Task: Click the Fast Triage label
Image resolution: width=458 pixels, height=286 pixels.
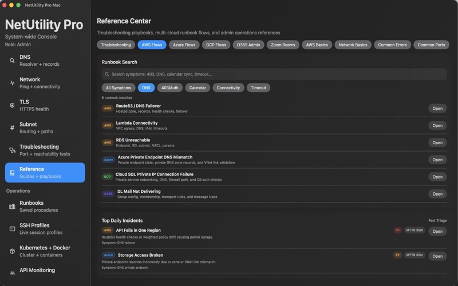Action: (x=437, y=221)
